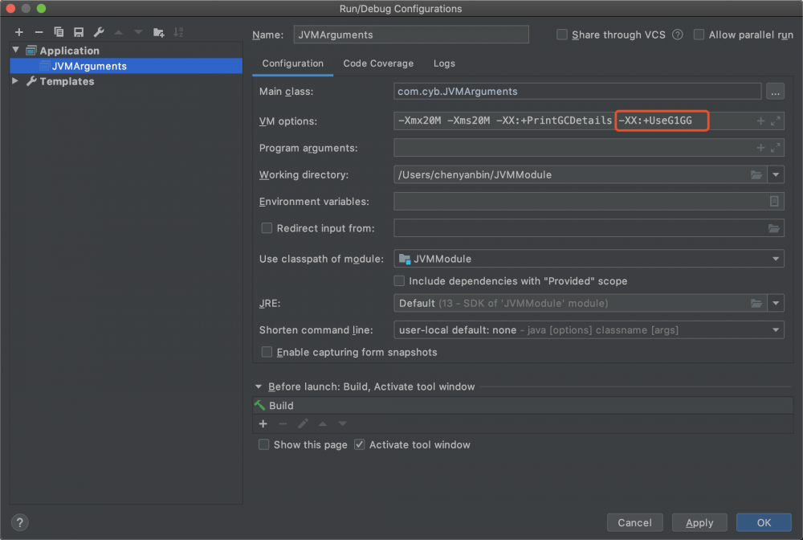Viewport: 803px width, 540px height.
Task: Open the Logs tab
Action: 444,63
